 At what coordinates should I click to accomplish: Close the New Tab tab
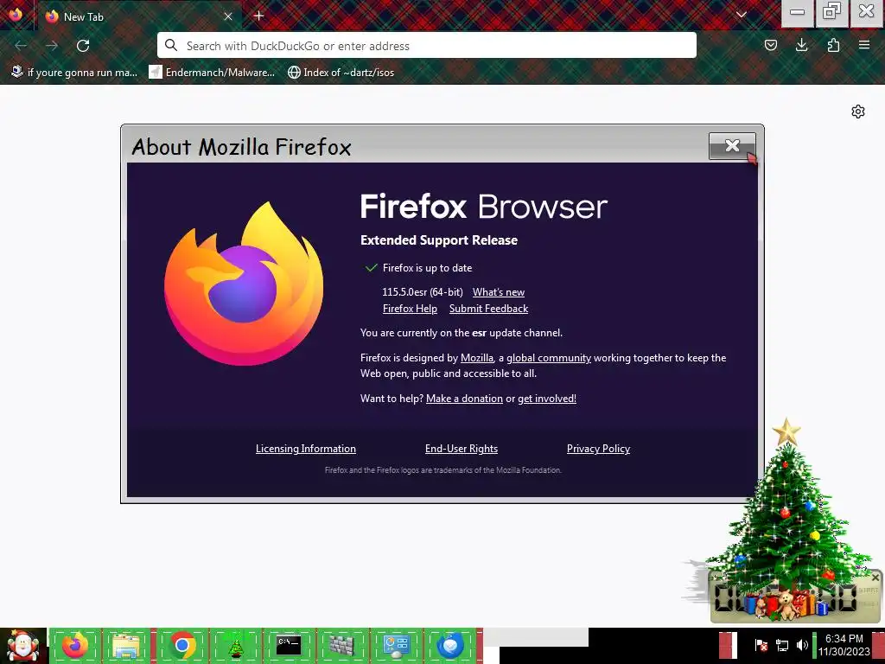[228, 16]
